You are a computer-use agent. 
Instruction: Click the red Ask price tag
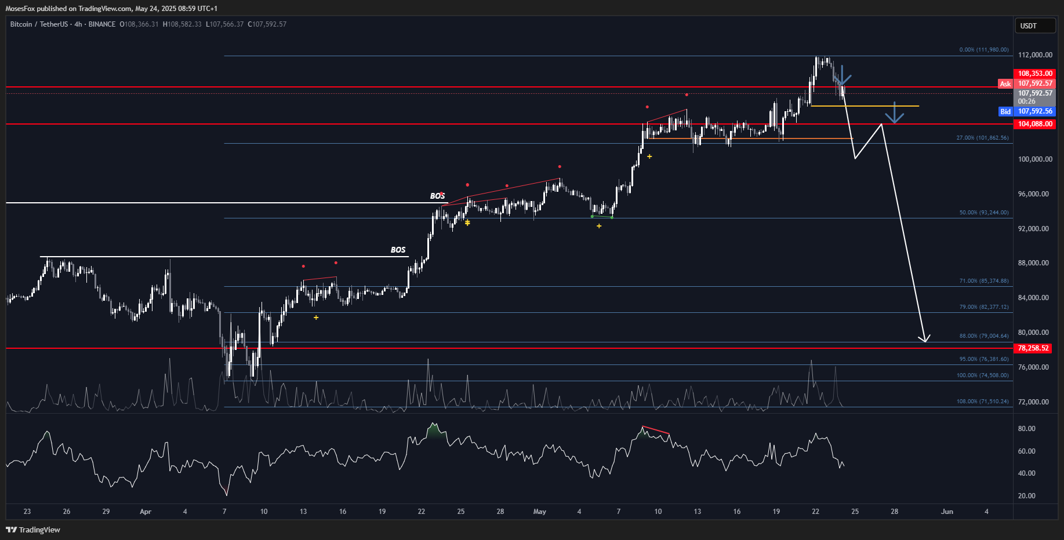click(x=1005, y=84)
